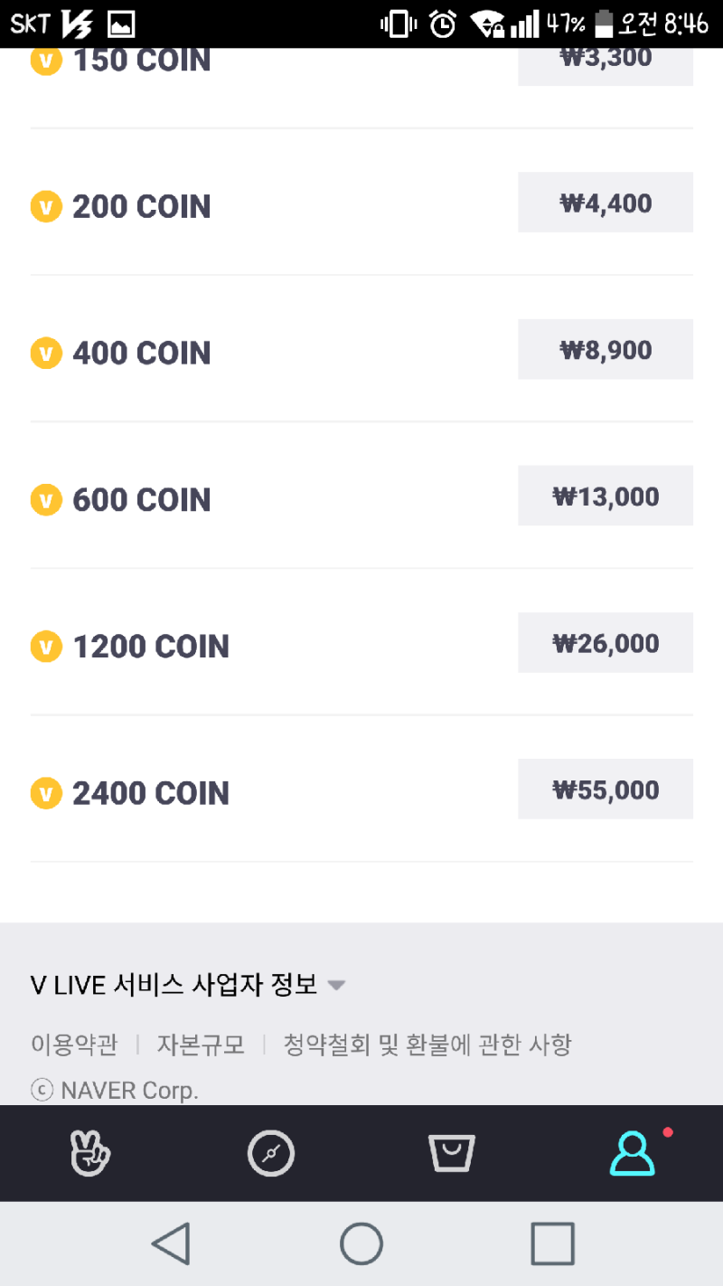The width and height of the screenshot is (723, 1286).
Task: Open 청약철회 및 환불에 관한 사항 link
Action: 427,1045
